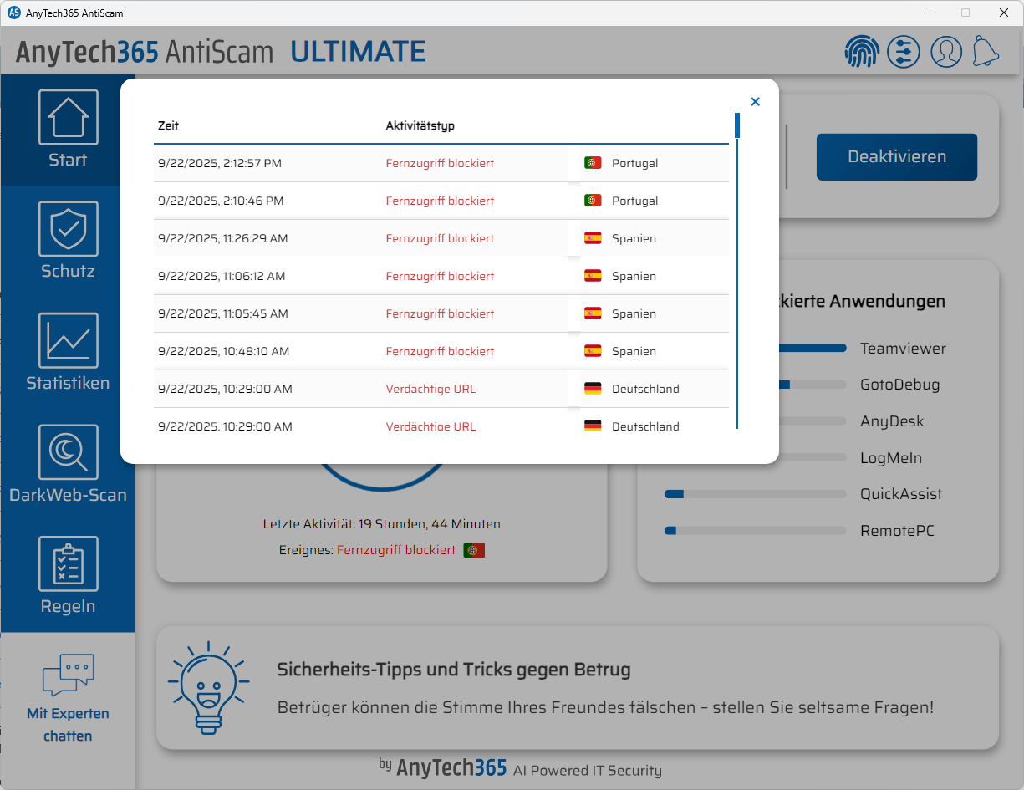Open Mit Experten chatten
Screen dimensions: 1024x790
tap(68, 698)
